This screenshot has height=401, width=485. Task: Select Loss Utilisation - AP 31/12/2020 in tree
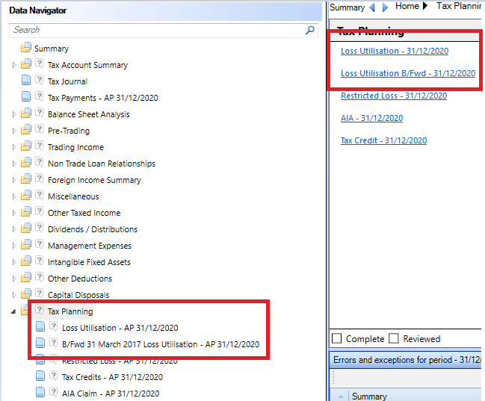120,328
